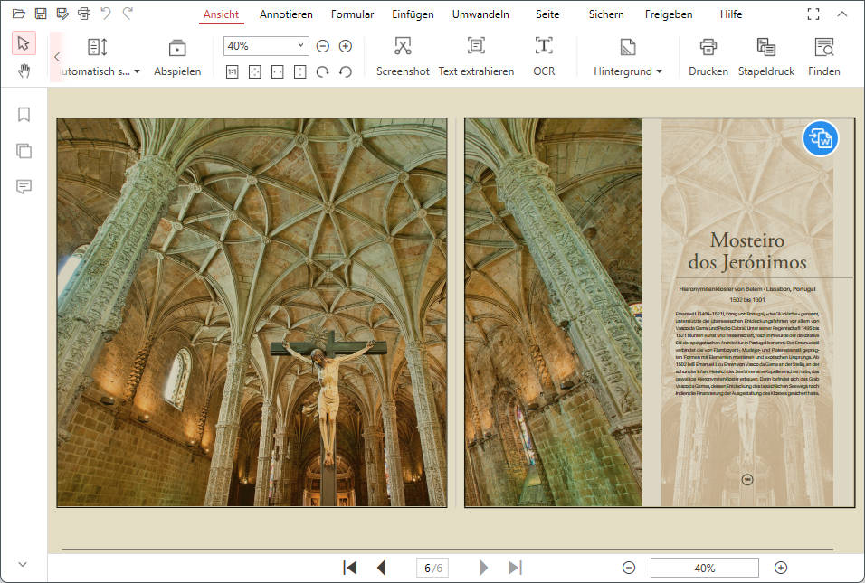Fit page to height
The image size is (865, 583).
point(300,71)
